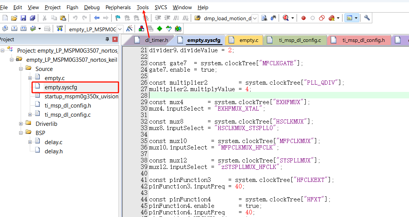This screenshot has width=409, height=217.
Task: Click Enable/Disable breakpoint circle icon
Action: pyautogui.click(x=313, y=18)
